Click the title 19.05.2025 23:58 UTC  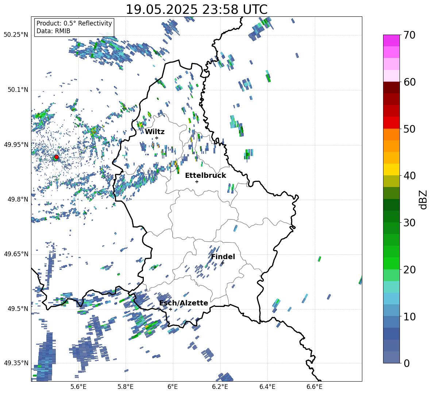click(196, 9)
